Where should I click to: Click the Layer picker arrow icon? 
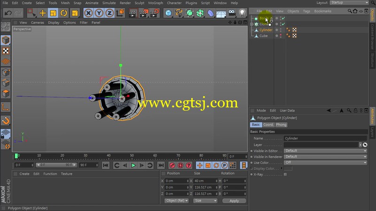(x=365, y=145)
